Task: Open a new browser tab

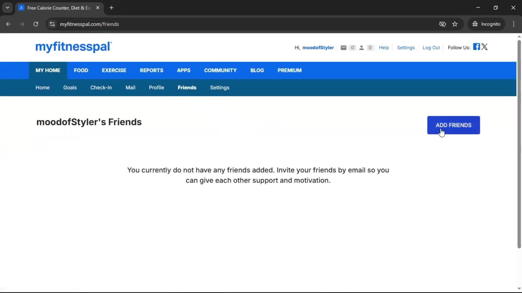Action: pos(111,8)
